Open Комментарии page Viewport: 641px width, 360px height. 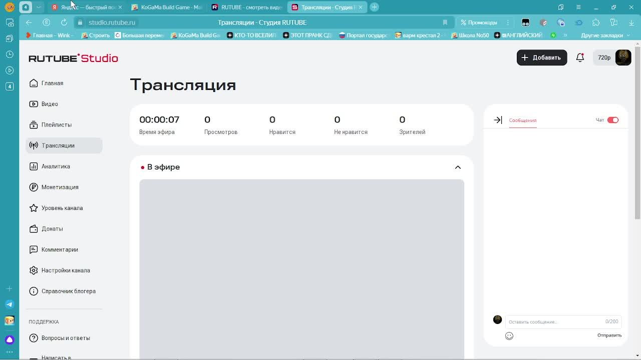[64, 249]
